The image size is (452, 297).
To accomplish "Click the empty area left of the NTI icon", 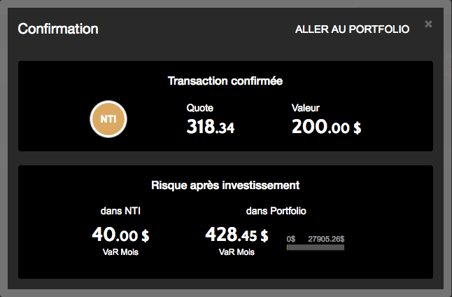I will (x=56, y=119).
